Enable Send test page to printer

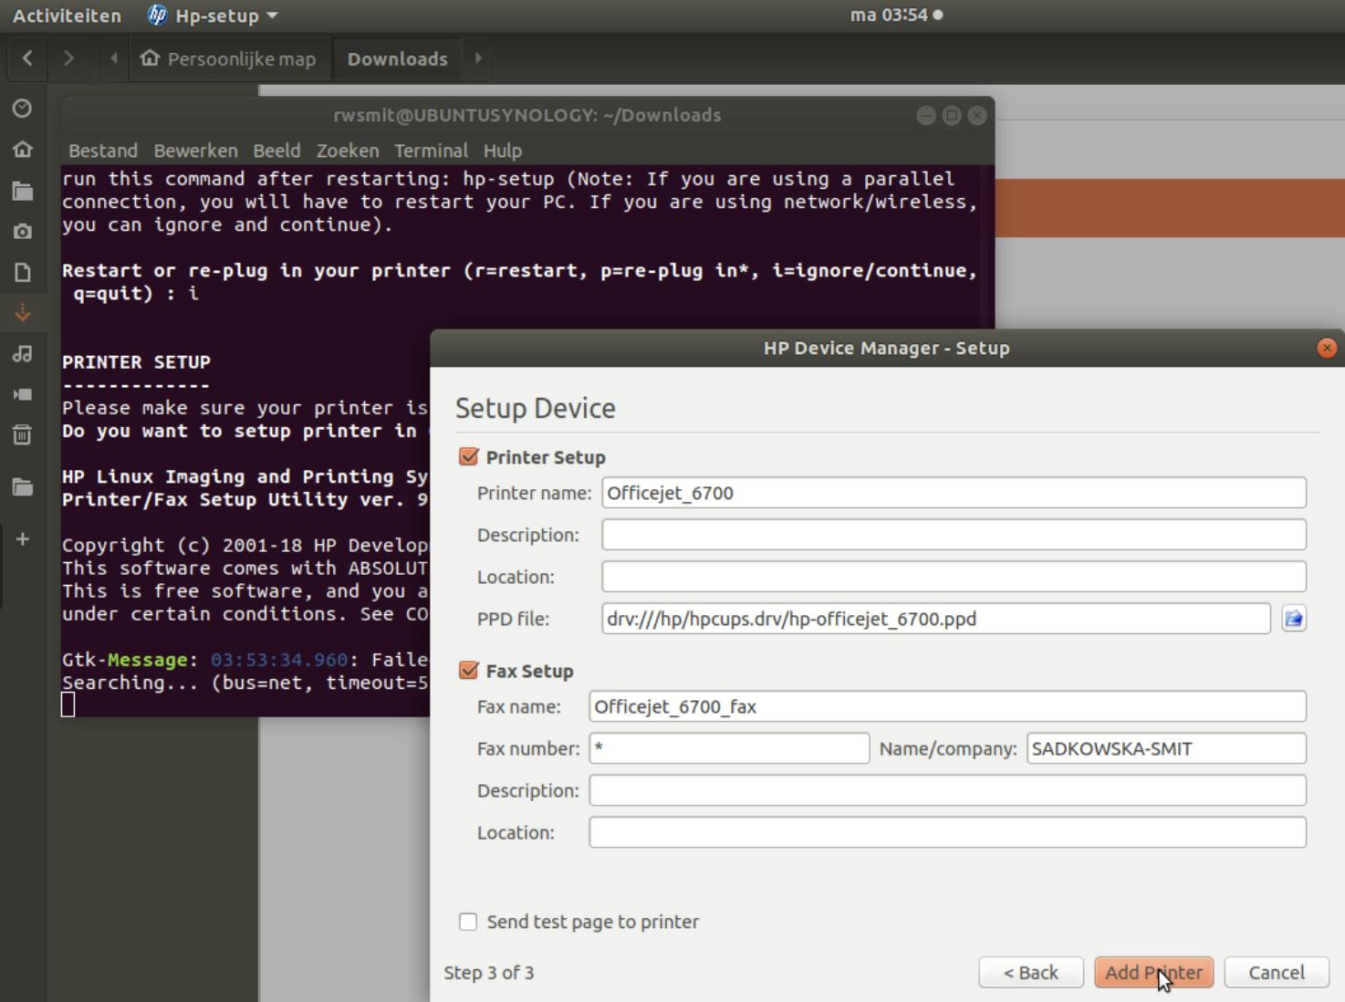469,922
